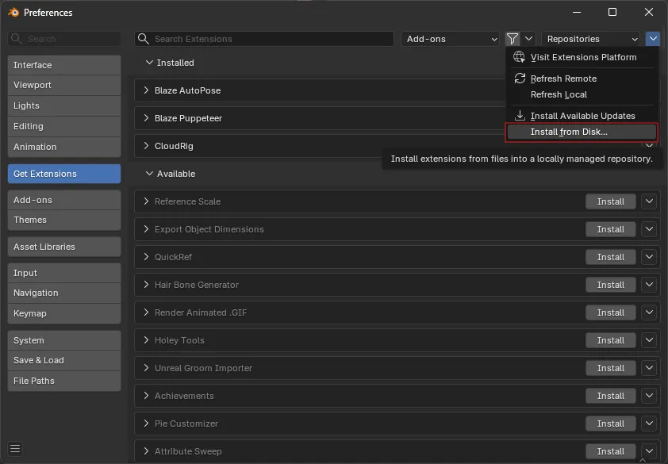The image size is (668, 464).
Task: Click the sidebar Search field
Action: click(64, 39)
